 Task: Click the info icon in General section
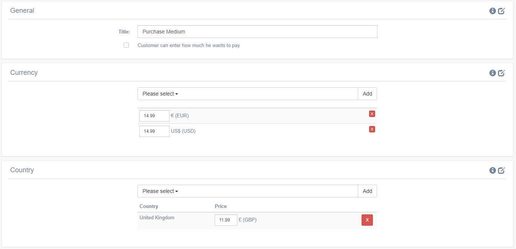(x=492, y=11)
